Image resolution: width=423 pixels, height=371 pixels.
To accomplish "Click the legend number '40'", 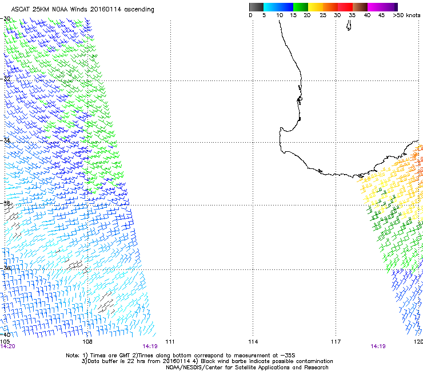I will point(367,15).
